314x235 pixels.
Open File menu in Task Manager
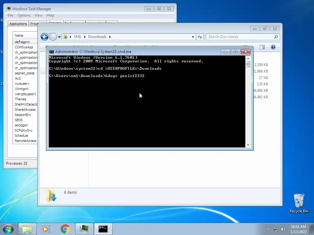click(x=10, y=15)
